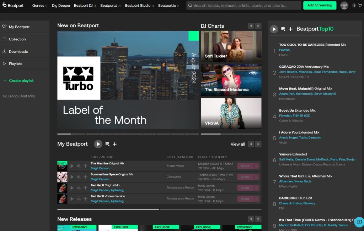Add Summertime Space to a playlist
This screenshot has height=231, width=364.
tap(85, 177)
